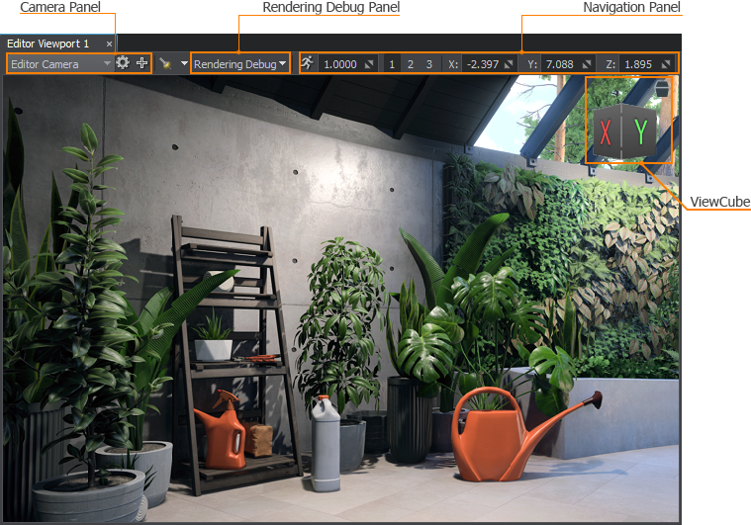751x525 pixels.
Task: Select the Editor Viewport 1 tab
Action: [47, 44]
